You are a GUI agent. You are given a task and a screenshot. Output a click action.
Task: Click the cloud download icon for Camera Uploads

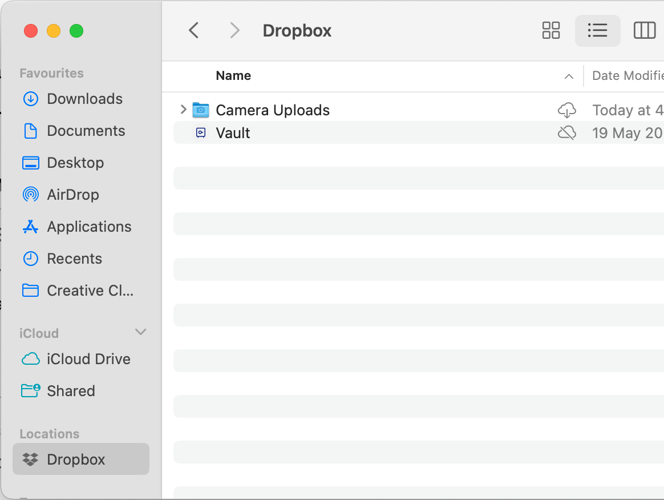pyautogui.click(x=566, y=110)
